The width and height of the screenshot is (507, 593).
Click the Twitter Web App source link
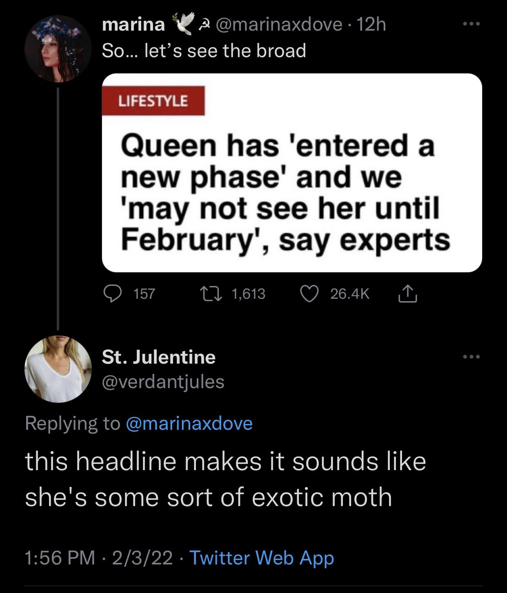pos(262,557)
